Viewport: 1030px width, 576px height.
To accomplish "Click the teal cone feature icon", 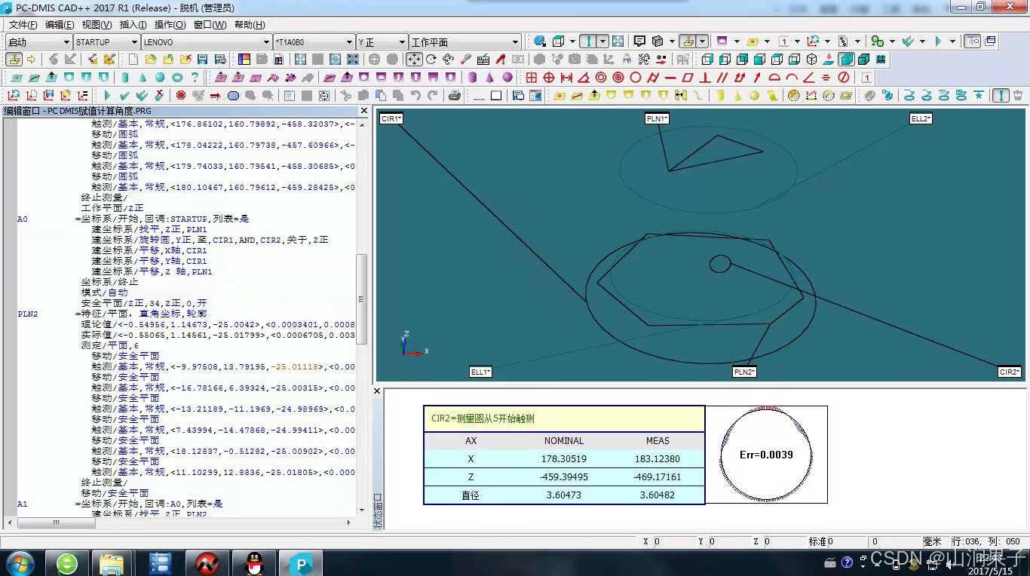I will coord(143,77).
